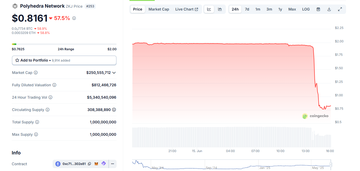Expand the Market Cap value chevron
Viewport: 360px width, 171px height.
[114, 73]
